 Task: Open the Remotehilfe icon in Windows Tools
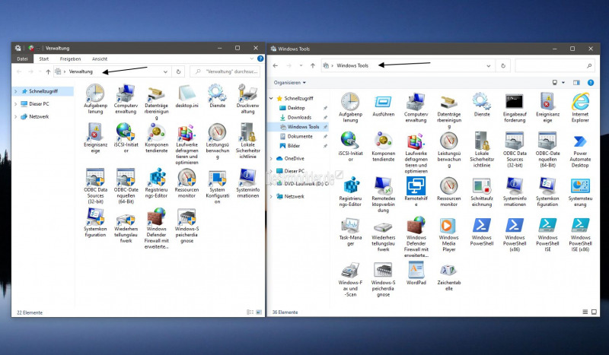pos(416,192)
